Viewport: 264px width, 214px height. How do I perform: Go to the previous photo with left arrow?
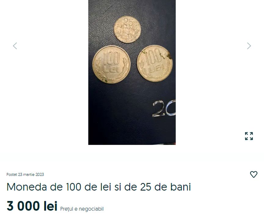tap(15, 46)
